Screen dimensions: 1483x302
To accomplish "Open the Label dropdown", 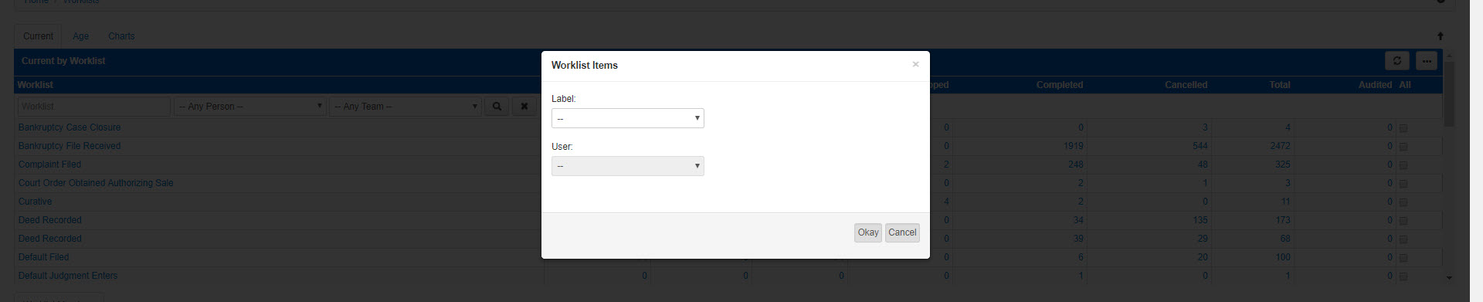I will pyautogui.click(x=628, y=118).
